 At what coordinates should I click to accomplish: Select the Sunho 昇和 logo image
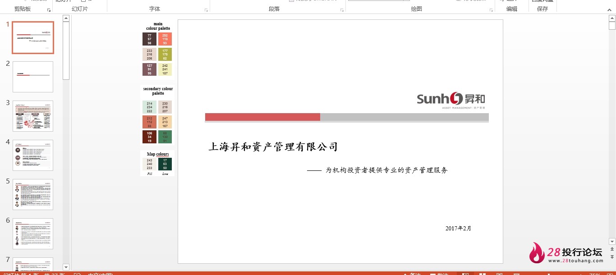tap(451, 101)
